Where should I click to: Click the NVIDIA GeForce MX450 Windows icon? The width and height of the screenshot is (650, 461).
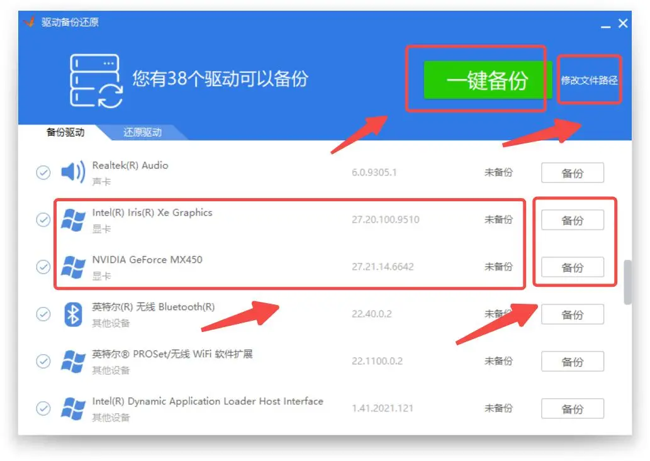(73, 267)
